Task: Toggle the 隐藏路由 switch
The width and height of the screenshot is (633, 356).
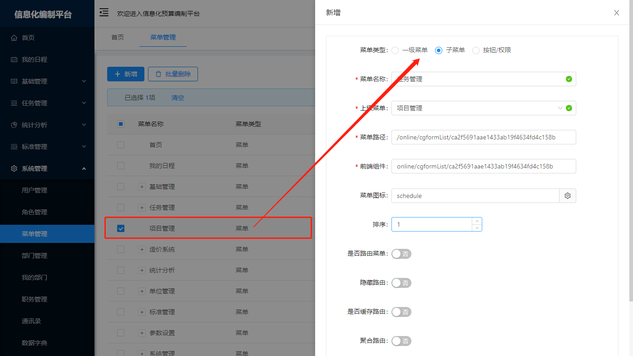Action: pyautogui.click(x=401, y=283)
